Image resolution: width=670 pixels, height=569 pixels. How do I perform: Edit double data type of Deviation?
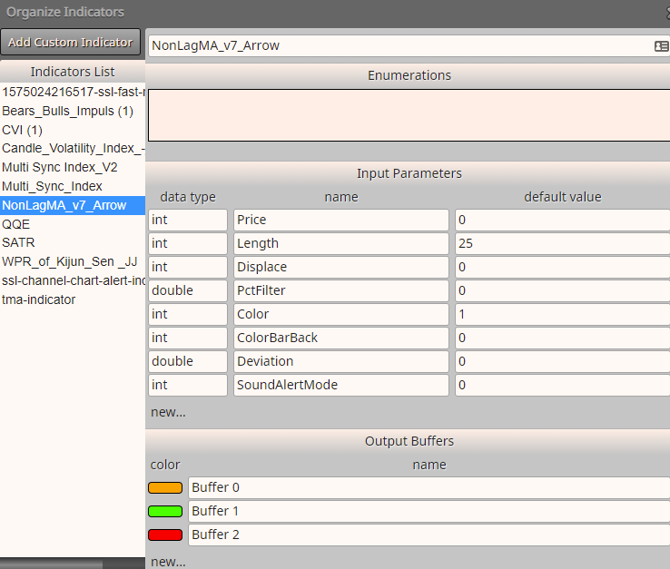(188, 361)
